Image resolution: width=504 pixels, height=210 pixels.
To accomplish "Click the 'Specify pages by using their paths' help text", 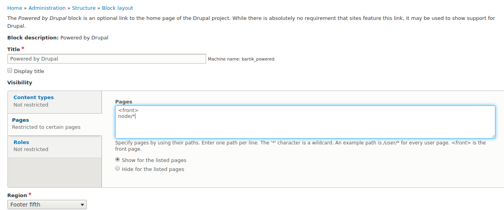I will 300,146.
